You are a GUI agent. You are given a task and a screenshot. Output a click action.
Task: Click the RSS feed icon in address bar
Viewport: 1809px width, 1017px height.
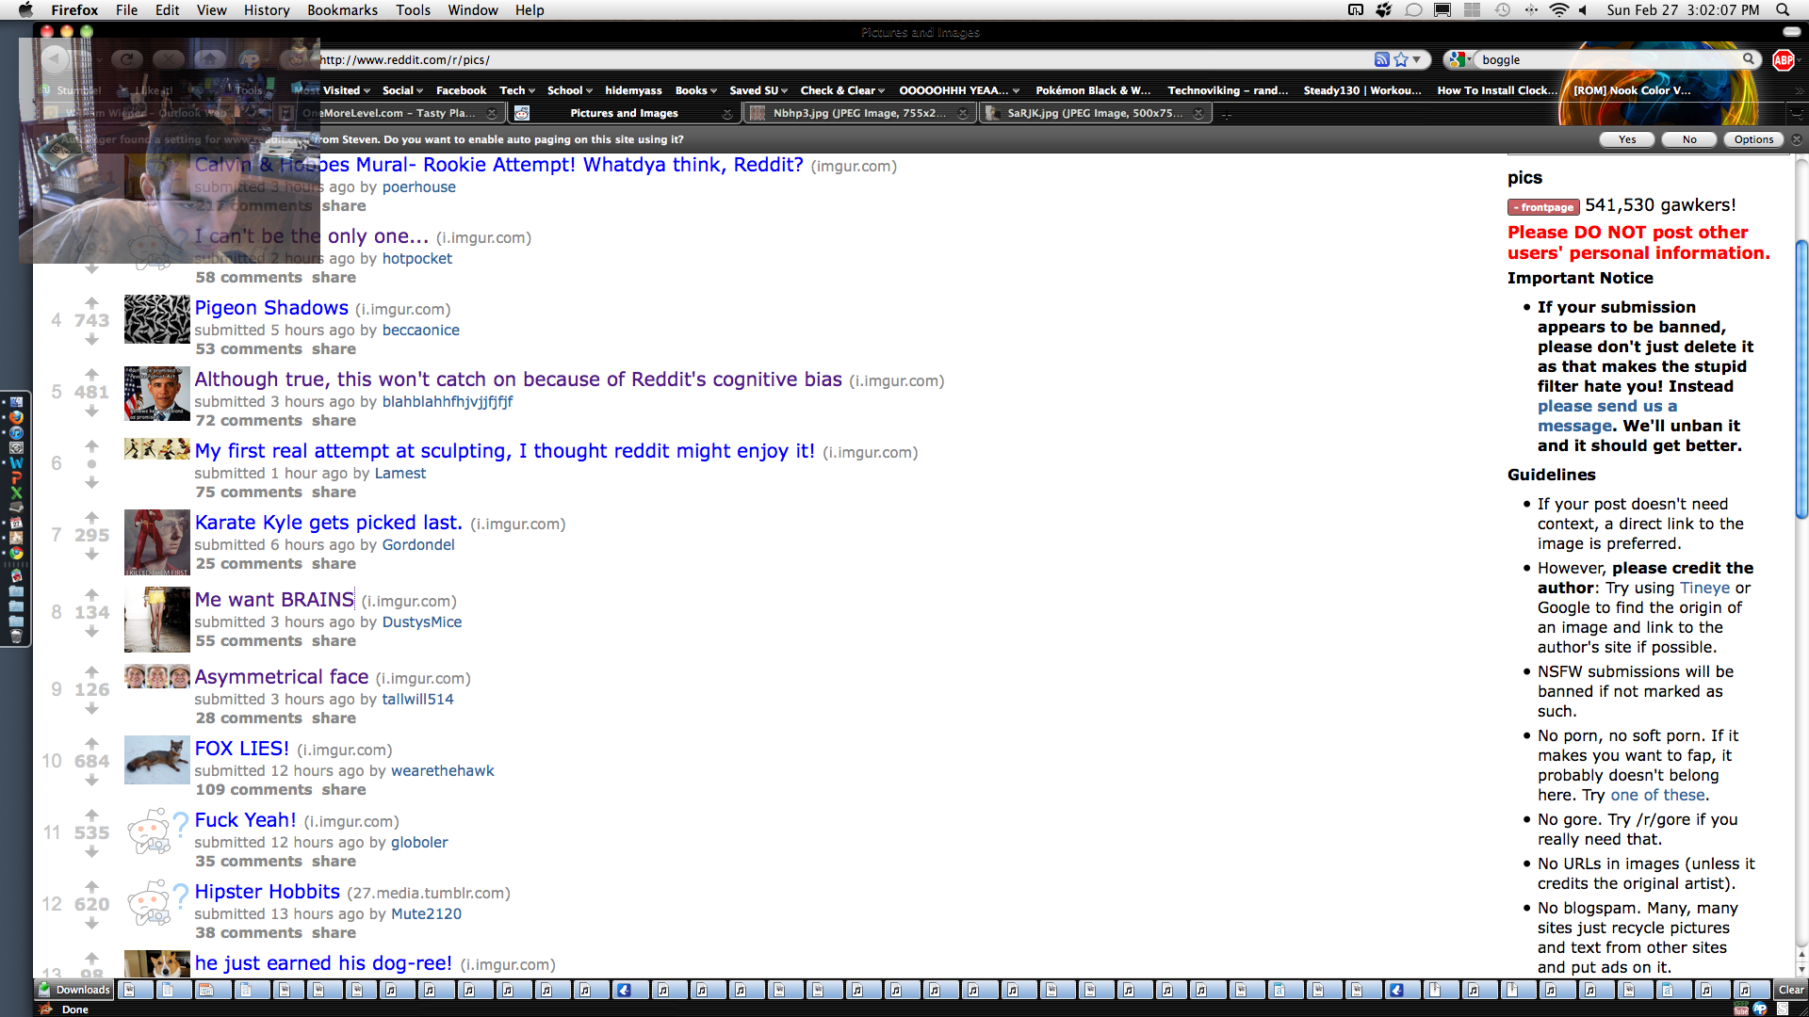(x=1381, y=59)
